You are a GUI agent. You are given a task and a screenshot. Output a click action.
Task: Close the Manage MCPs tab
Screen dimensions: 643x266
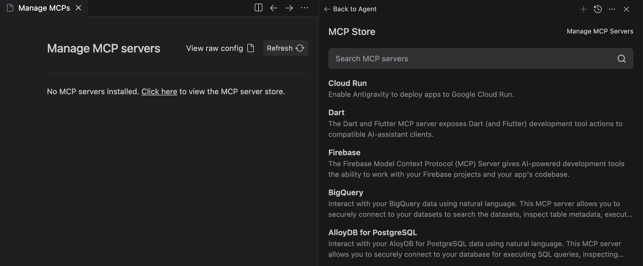coord(78,8)
